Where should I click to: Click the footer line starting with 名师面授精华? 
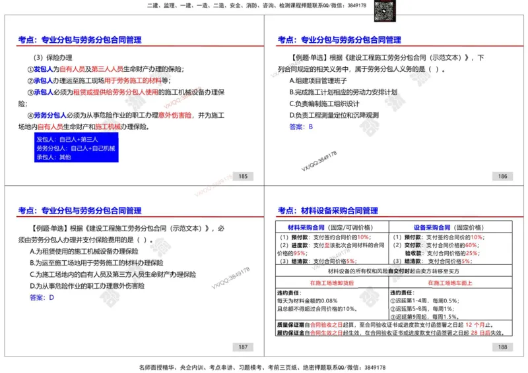tap(262, 368)
